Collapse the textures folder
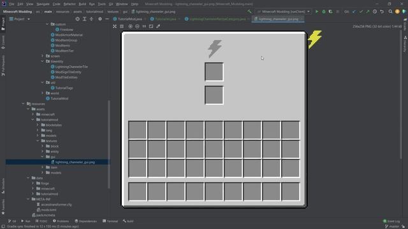Screen dimensions: 408x229 coord(38,141)
